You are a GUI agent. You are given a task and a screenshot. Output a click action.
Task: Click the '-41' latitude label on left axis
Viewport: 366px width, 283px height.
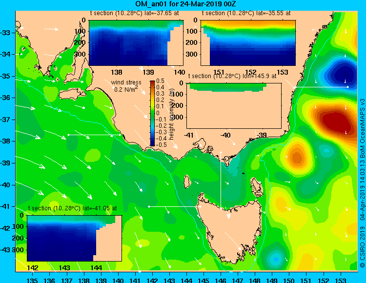(5, 206)
